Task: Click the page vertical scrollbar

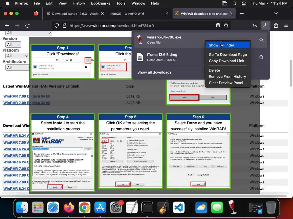Action: (291, 73)
